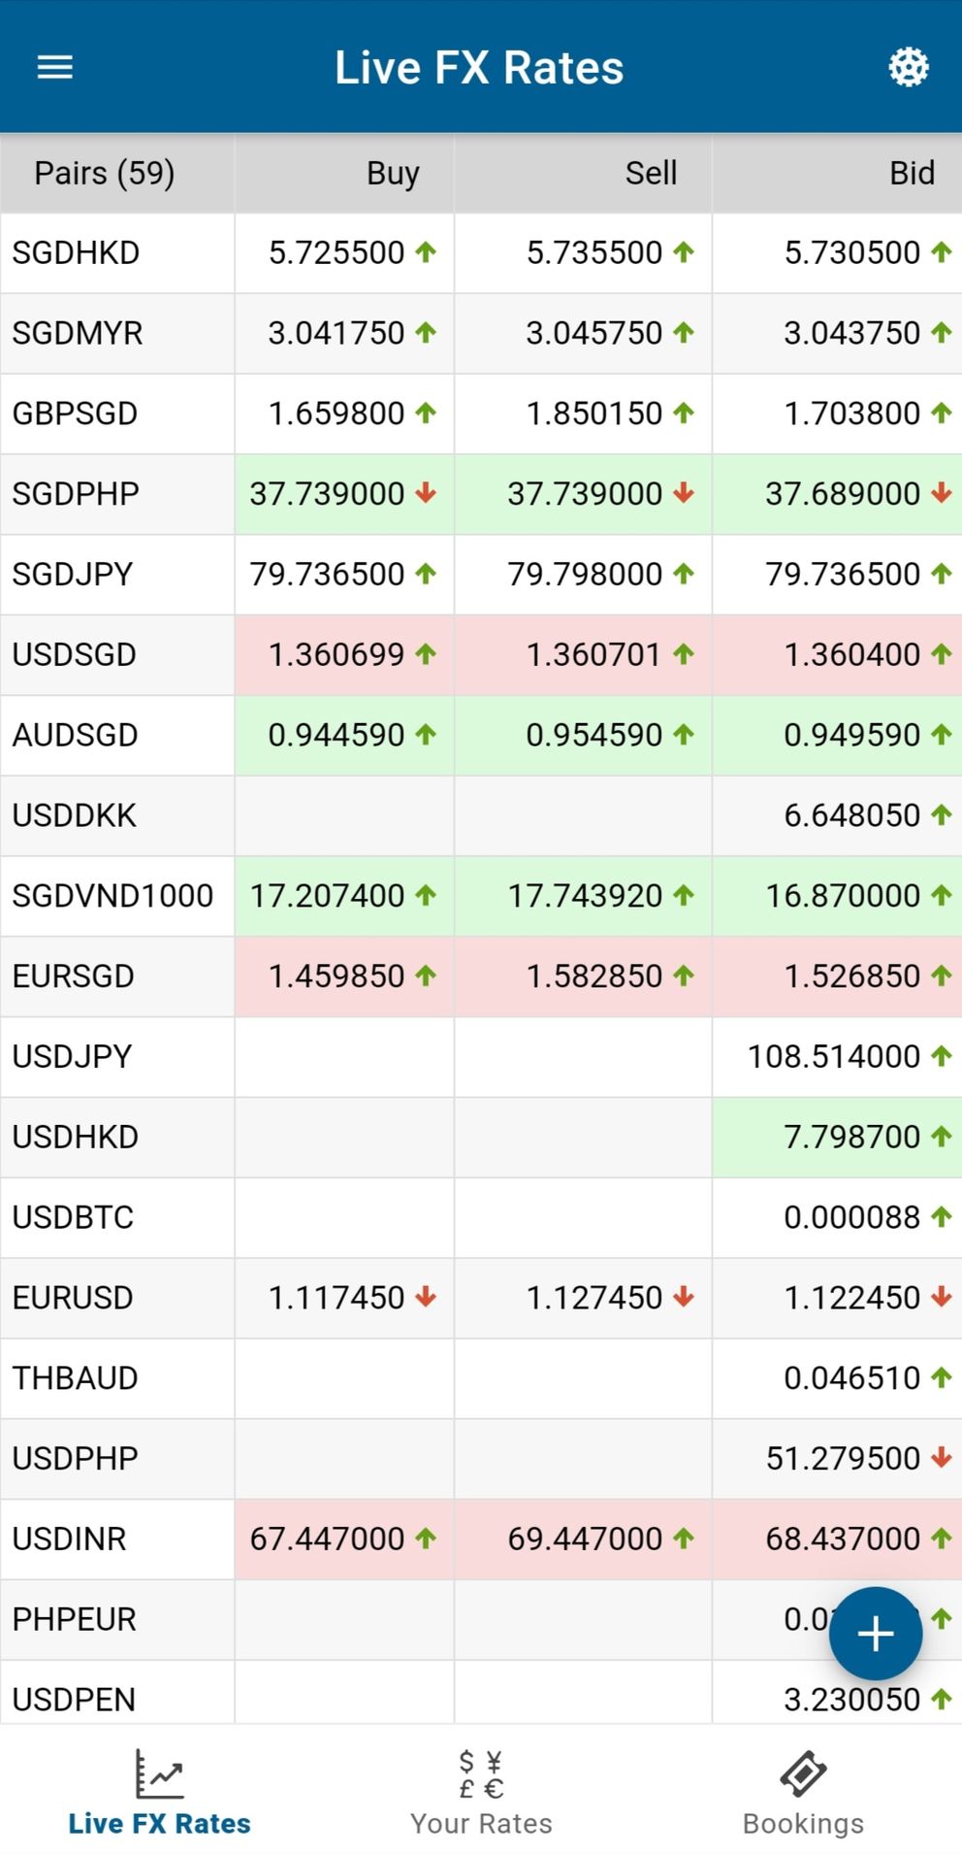Tap the blue plus floating button
The height and width of the screenshot is (1854, 962).
click(875, 1634)
